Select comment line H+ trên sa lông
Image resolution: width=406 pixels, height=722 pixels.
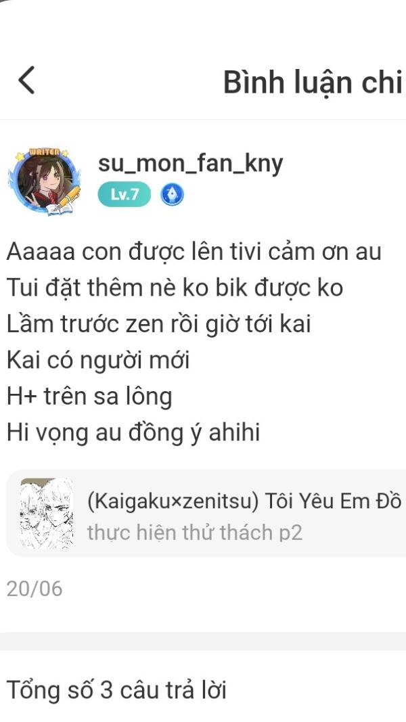pos(89,397)
